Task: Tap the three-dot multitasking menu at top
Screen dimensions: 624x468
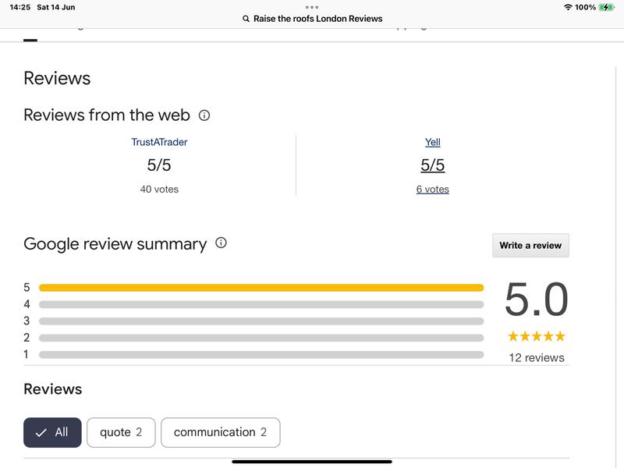Action: 312,7
